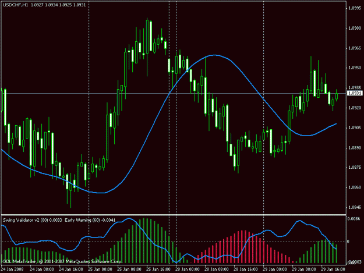
Task: Click the 1.0905 price axis label
Action: (355, 128)
